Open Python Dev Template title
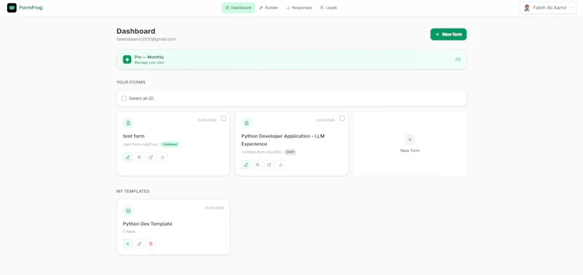The height and width of the screenshot is (275, 583). point(148,224)
